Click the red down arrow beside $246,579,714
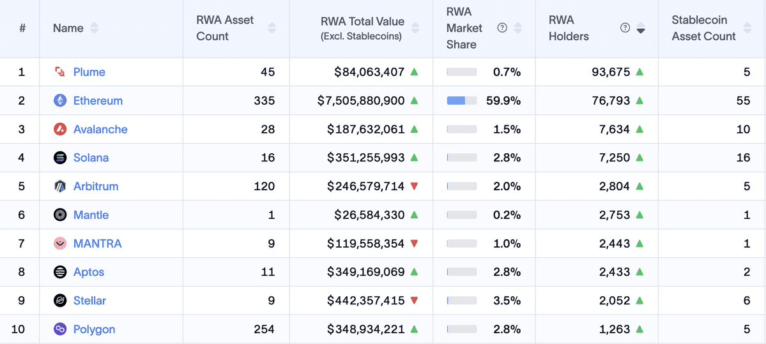Image resolution: width=766 pixels, height=344 pixels. pyautogui.click(x=414, y=186)
